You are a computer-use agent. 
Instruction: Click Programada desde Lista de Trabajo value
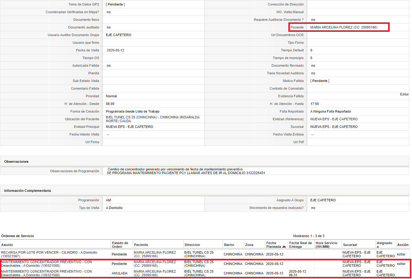pyautogui.click(x=133, y=111)
